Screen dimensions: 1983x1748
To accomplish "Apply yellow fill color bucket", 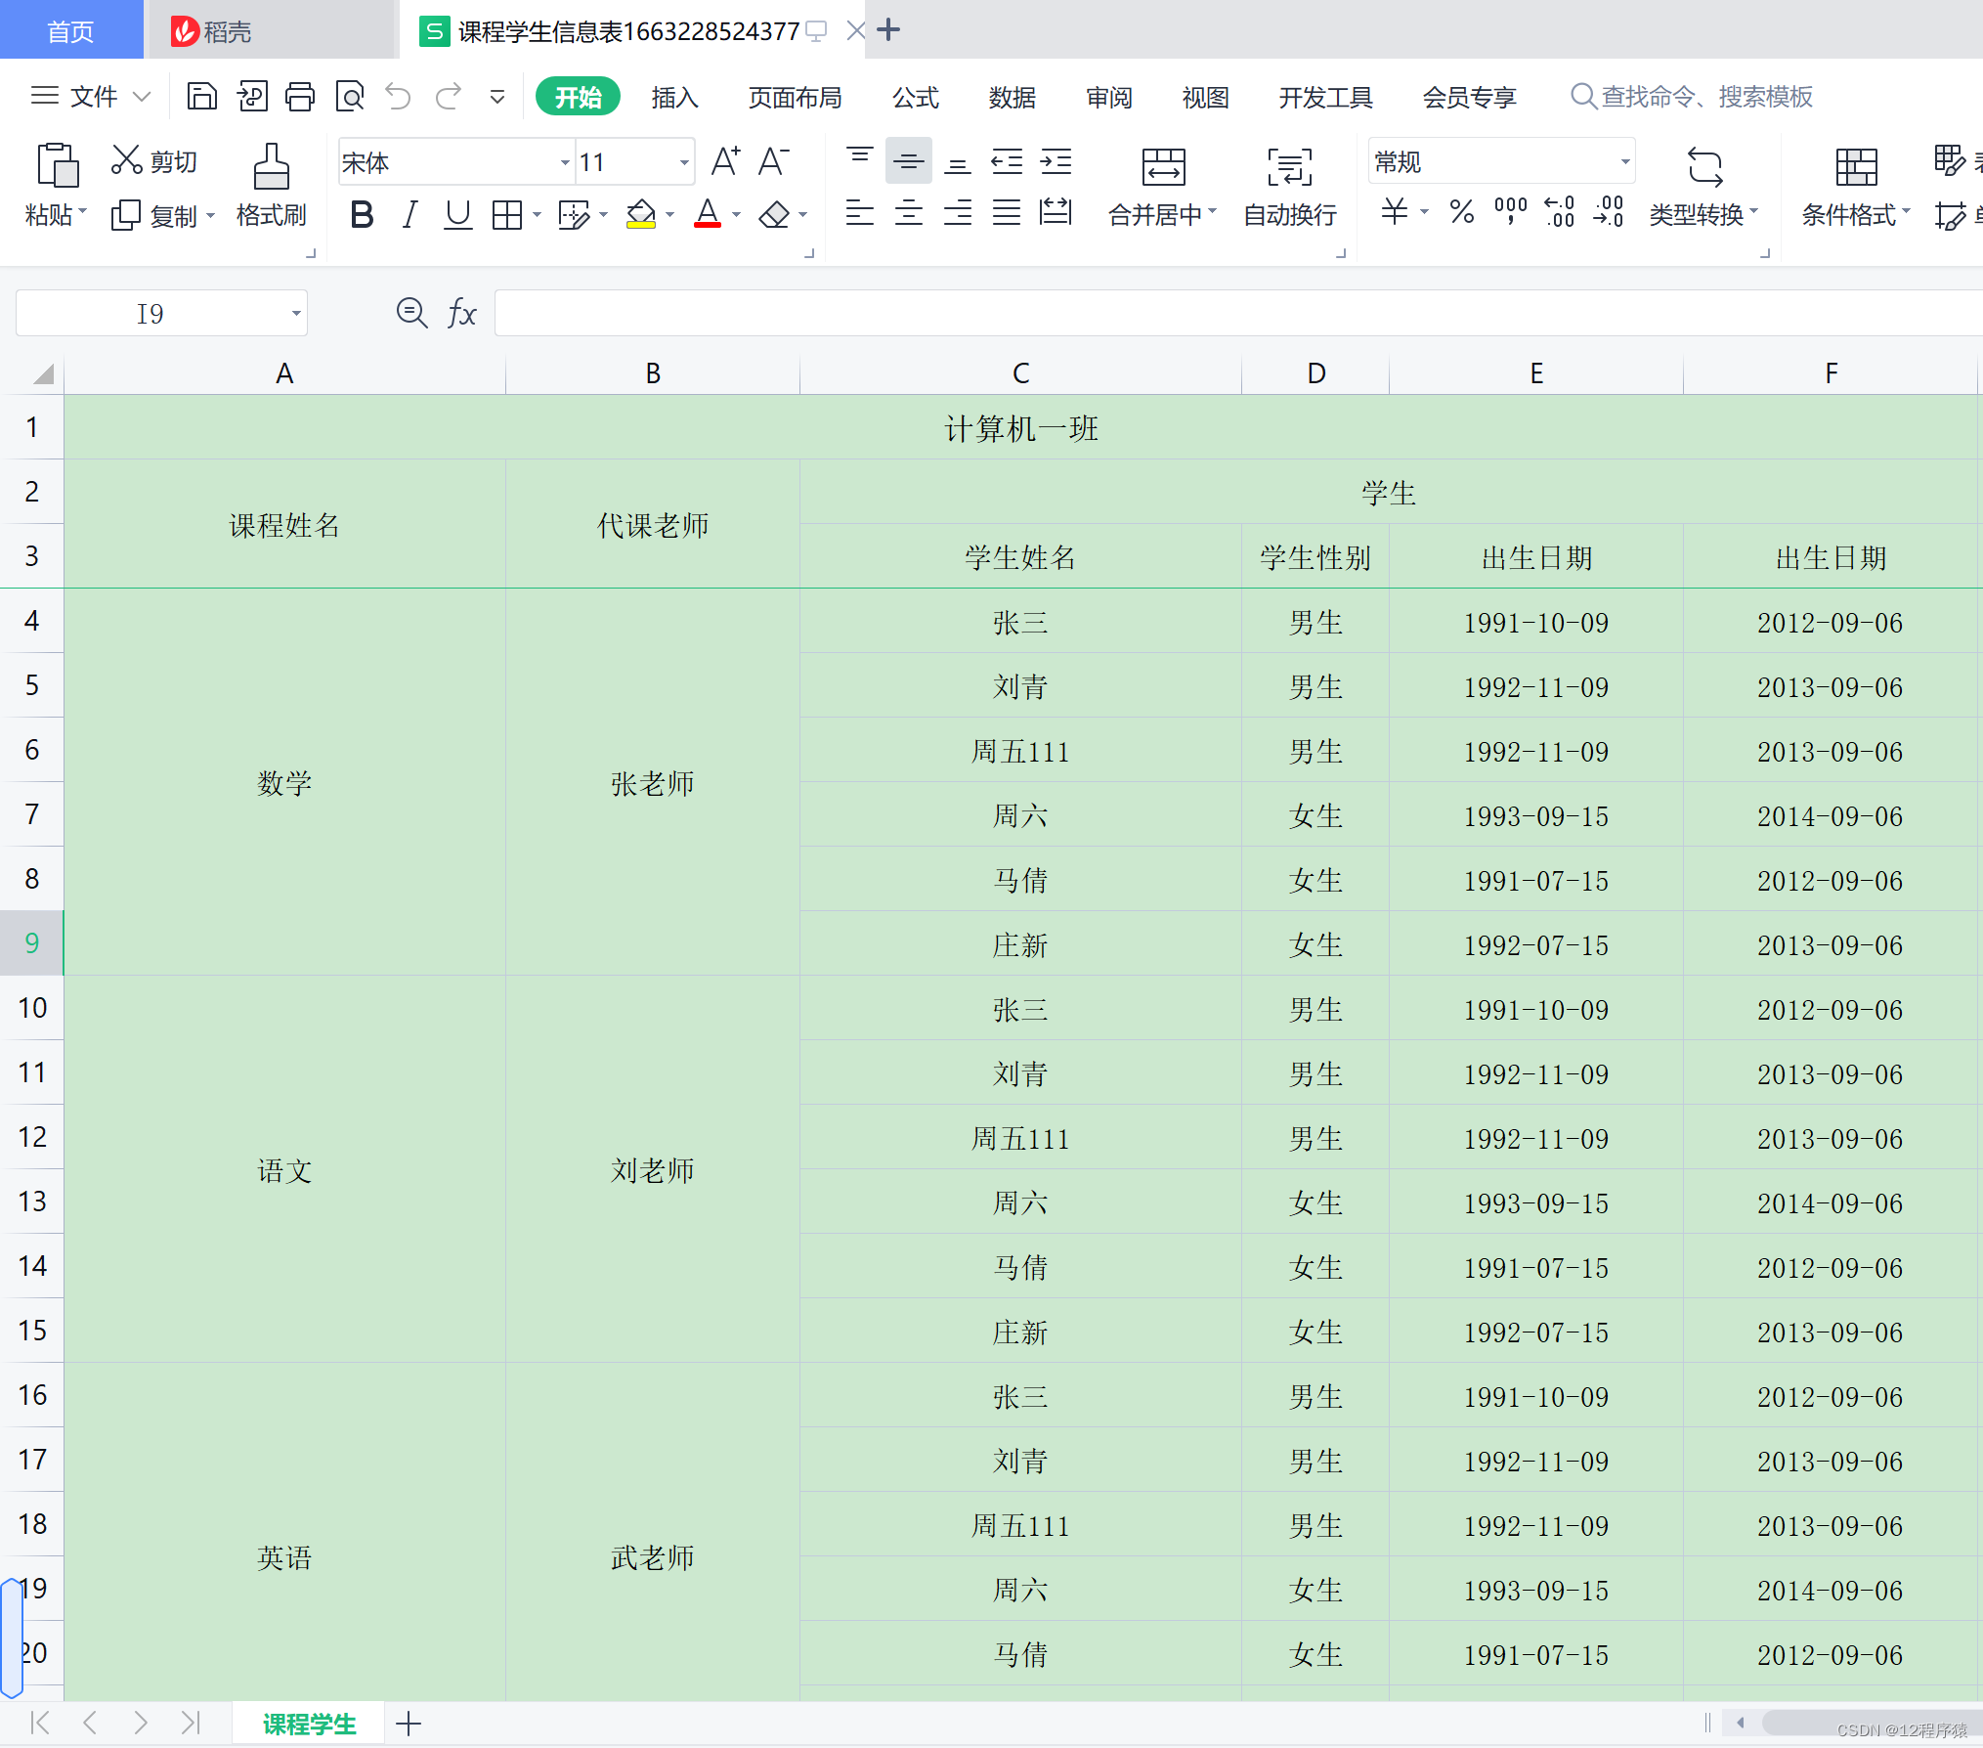I will 641,214.
